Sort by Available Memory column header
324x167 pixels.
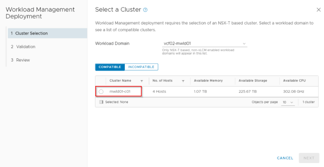pyautogui.click(x=208, y=81)
